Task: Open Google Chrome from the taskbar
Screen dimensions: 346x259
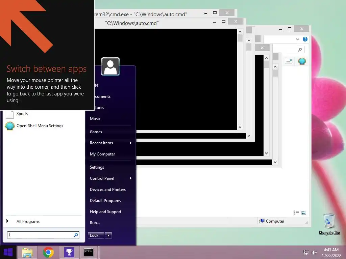Action: 48,252
